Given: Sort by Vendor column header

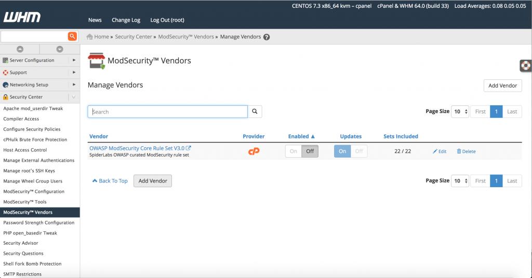Looking at the screenshot, I should (x=99, y=136).
